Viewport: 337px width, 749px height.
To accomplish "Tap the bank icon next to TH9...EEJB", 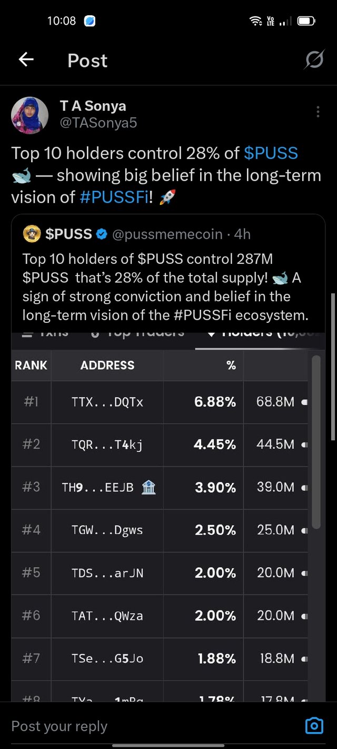I will [x=148, y=487].
